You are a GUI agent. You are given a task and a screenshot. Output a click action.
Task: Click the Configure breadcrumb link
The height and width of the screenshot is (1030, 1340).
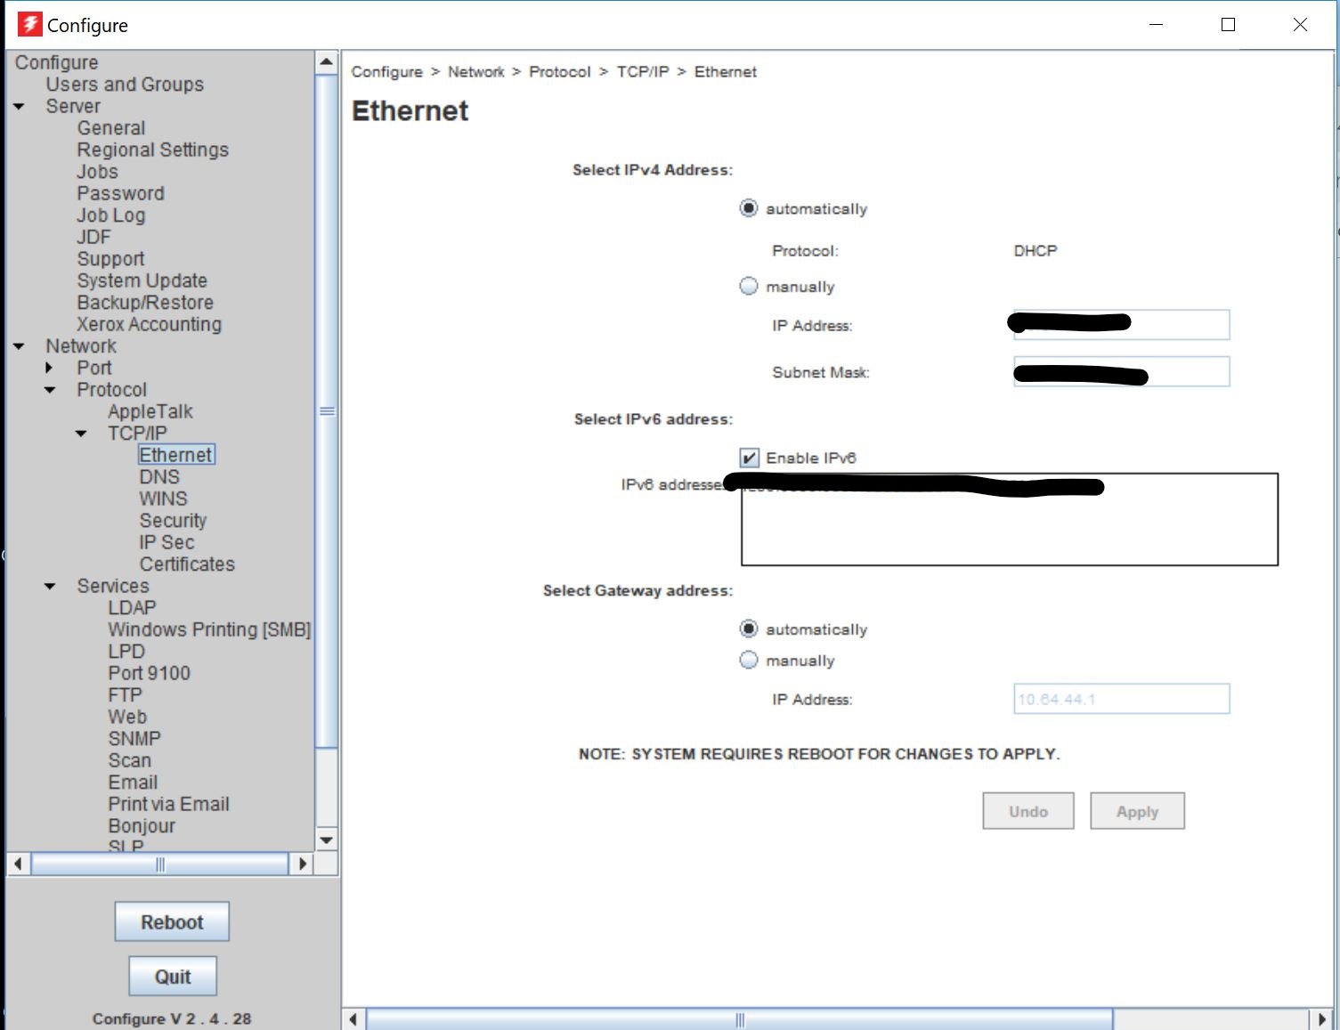pyautogui.click(x=386, y=71)
